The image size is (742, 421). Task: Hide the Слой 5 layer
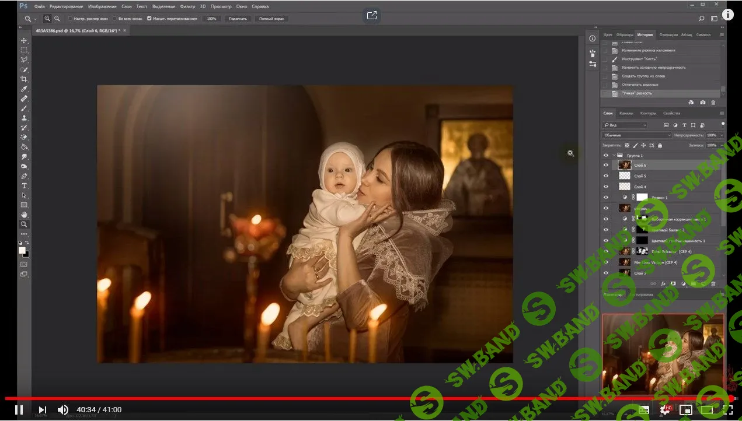click(x=605, y=176)
